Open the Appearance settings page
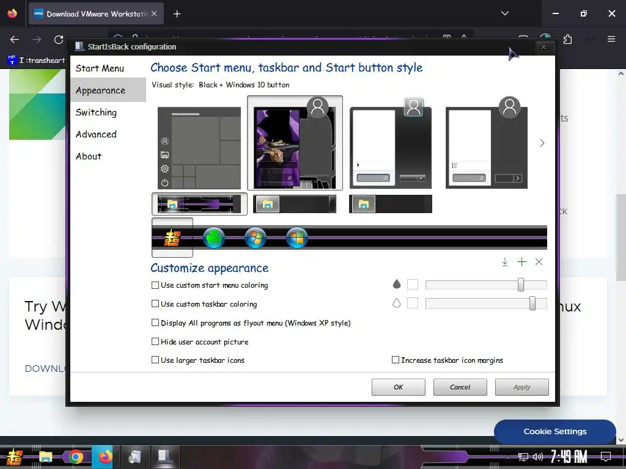This screenshot has width=626, height=469. [108, 90]
